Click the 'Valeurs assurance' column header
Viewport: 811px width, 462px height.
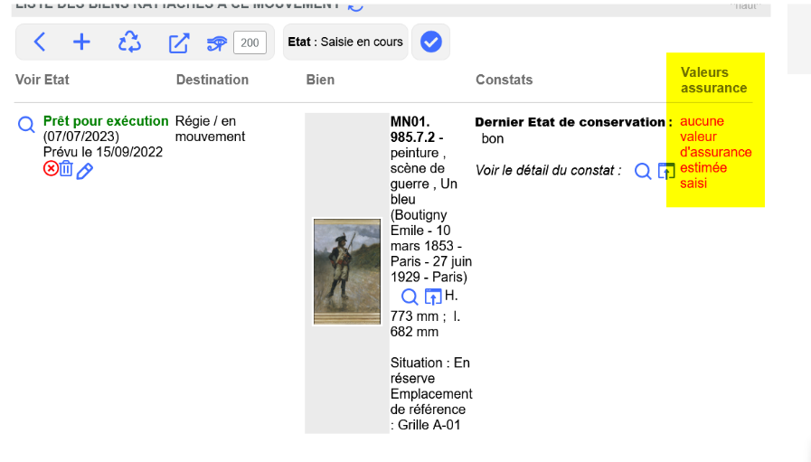tap(713, 80)
